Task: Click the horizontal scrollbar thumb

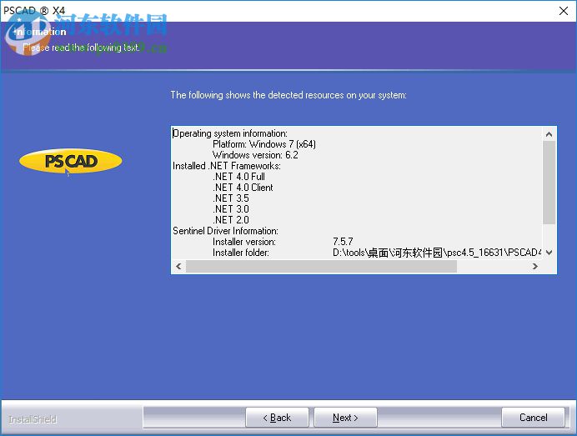Action: coord(321,267)
